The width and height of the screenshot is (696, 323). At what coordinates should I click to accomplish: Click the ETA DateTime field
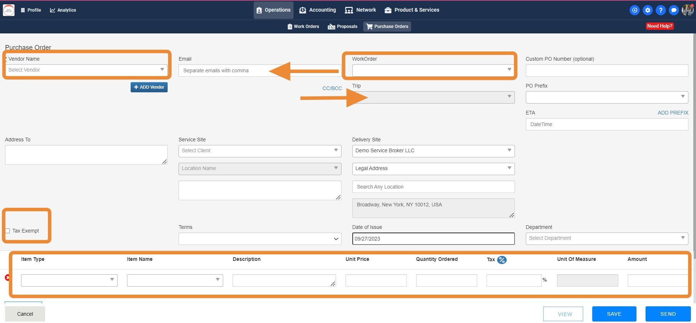coord(607,124)
